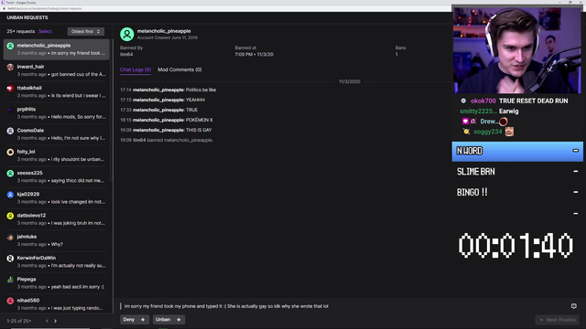Open melancholic_pineapple unban request in list
The width and height of the screenshot is (586, 329).
pos(57,49)
